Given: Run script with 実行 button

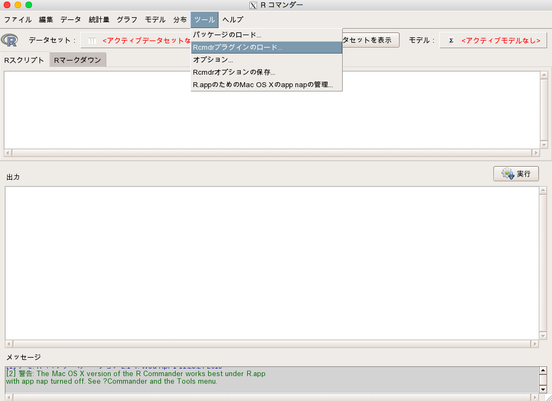Looking at the screenshot, I should 516,174.
